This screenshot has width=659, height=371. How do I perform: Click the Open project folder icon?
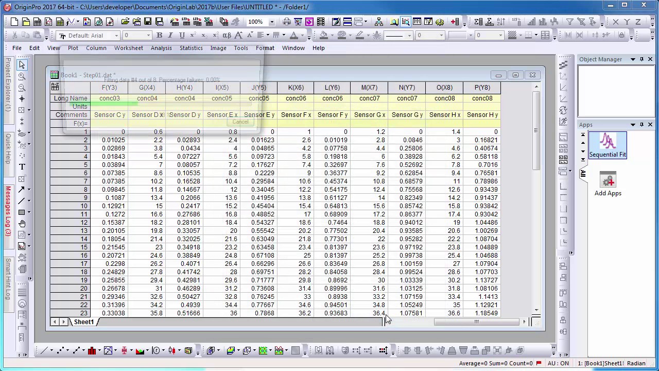click(x=125, y=22)
